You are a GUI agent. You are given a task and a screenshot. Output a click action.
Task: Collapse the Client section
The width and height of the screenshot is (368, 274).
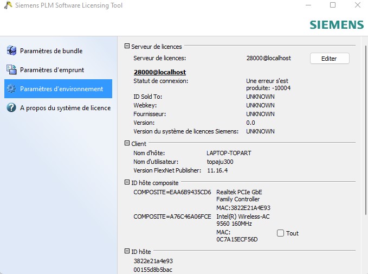click(127, 143)
